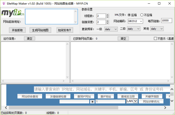
Task: Click the 生成网站地图 button
Action: (x=40, y=30)
